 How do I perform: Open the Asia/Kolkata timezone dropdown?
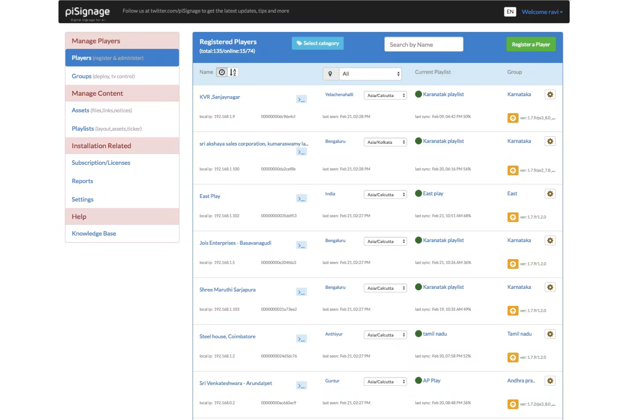click(x=385, y=142)
